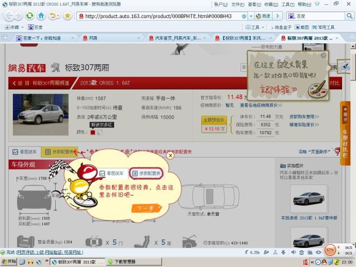Go back with the browser back arrow

(9, 16)
